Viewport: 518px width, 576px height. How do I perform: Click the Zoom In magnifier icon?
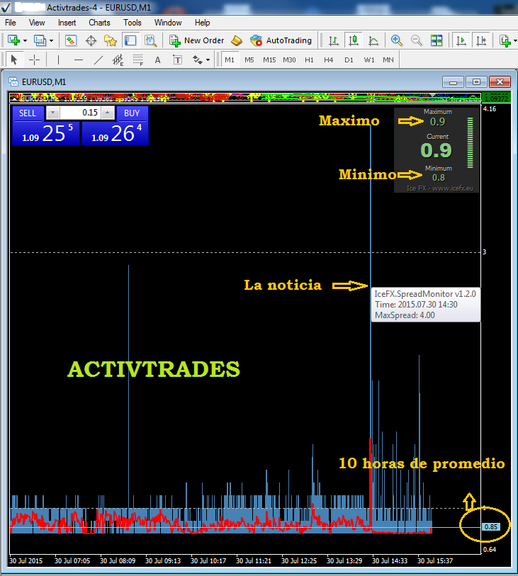click(397, 40)
